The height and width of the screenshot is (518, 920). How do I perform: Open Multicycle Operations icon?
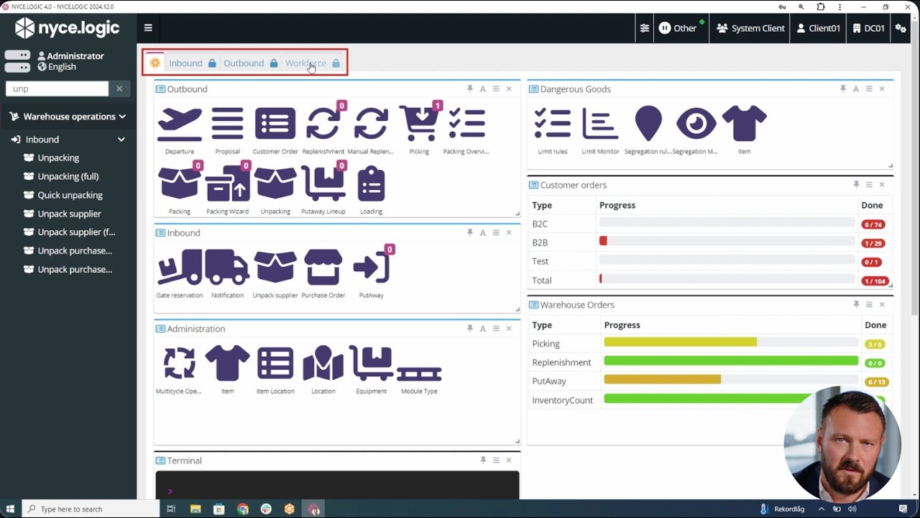tap(180, 363)
